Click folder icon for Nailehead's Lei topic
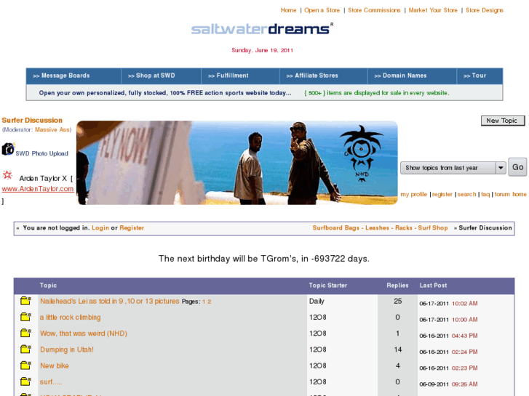The height and width of the screenshot is (396, 529). tap(25, 301)
